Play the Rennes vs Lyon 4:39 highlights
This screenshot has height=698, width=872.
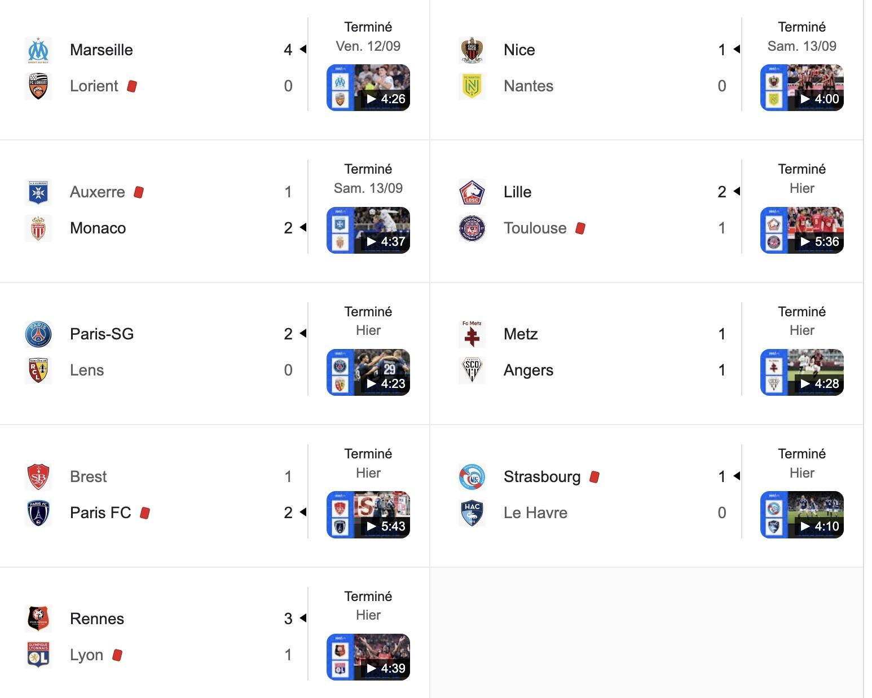368,657
